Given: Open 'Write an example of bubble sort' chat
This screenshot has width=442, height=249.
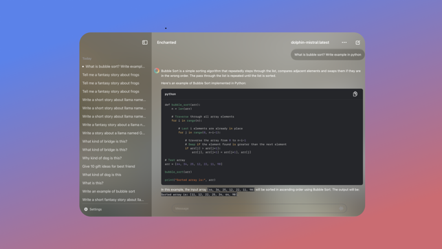Looking at the screenshot, I should [109, 191].
